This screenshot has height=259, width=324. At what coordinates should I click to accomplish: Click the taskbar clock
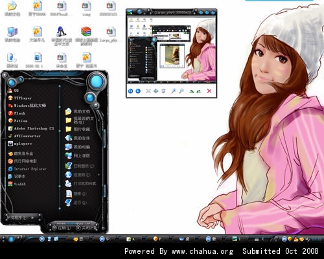pyautogui.click(x=316, y=239)
